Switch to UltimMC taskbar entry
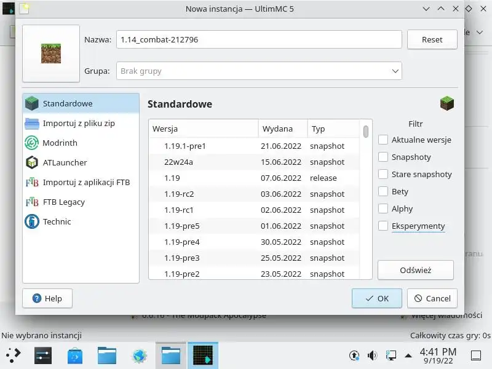Viewport: 492px width, 369px height. 203,355
